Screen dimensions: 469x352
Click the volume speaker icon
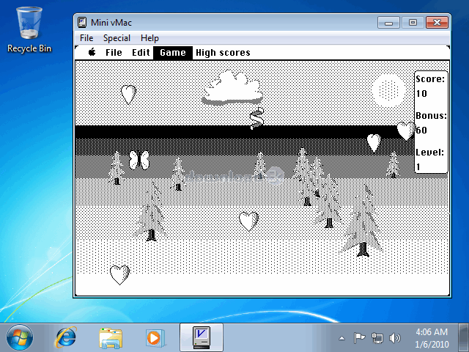(394, 338)
